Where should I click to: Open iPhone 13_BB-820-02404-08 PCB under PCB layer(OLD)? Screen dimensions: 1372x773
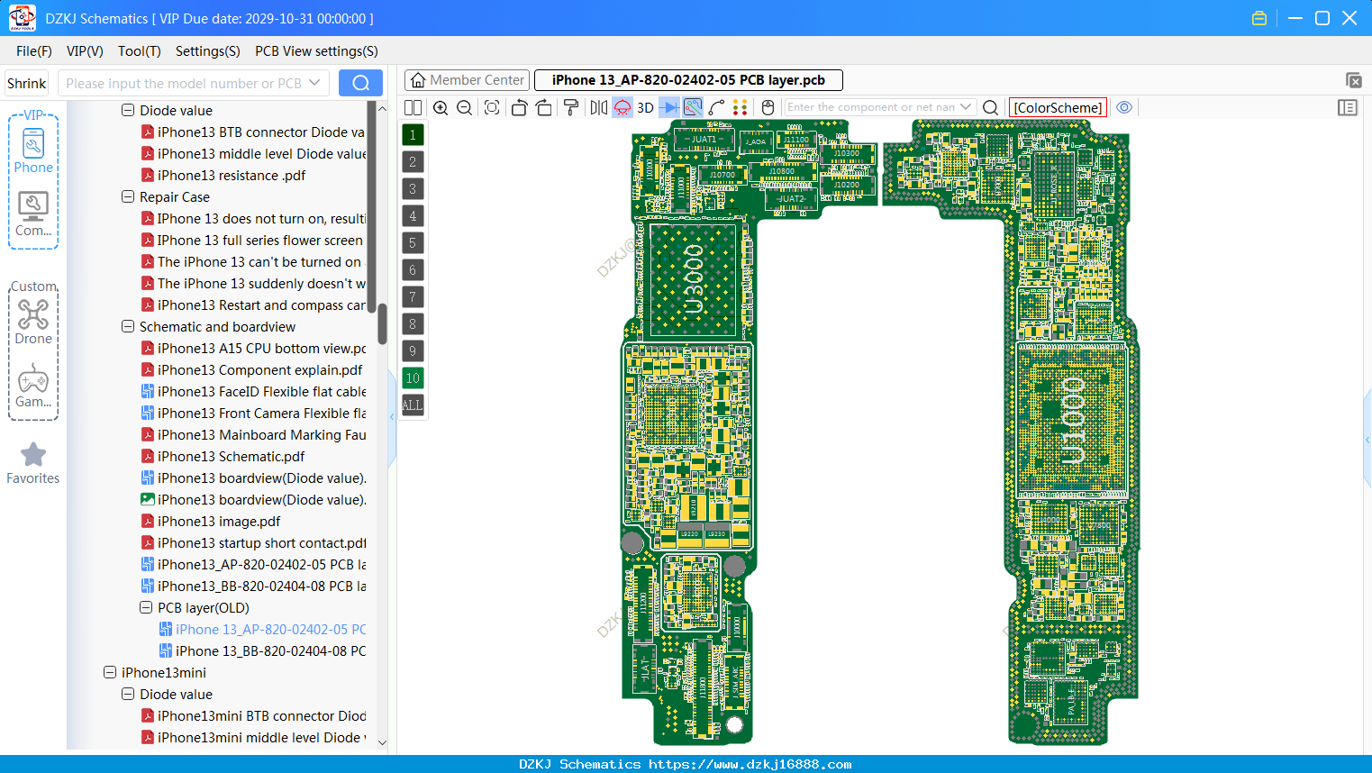[x=270, y=650]
